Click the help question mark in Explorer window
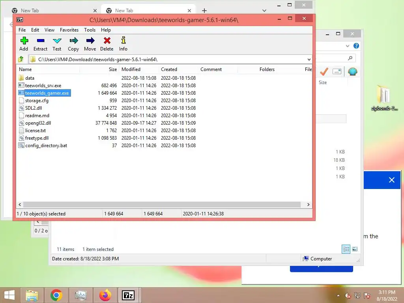 356,46
